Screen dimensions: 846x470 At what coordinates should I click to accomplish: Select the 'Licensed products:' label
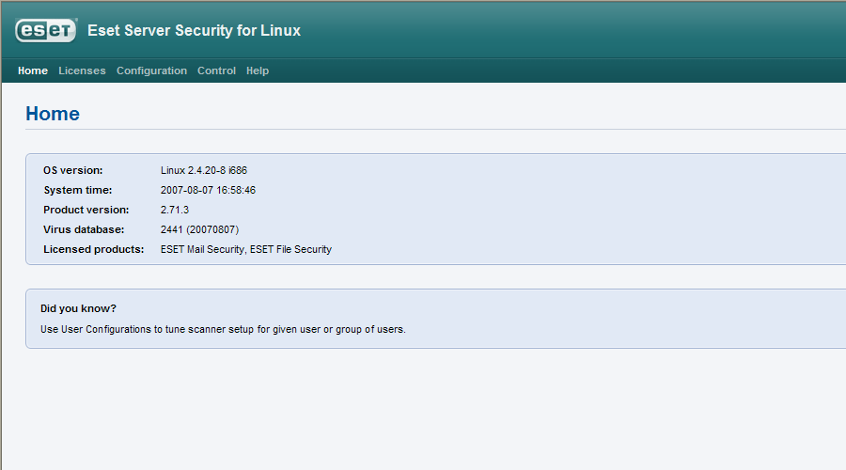pyautogui.click(x=94, y=249)
